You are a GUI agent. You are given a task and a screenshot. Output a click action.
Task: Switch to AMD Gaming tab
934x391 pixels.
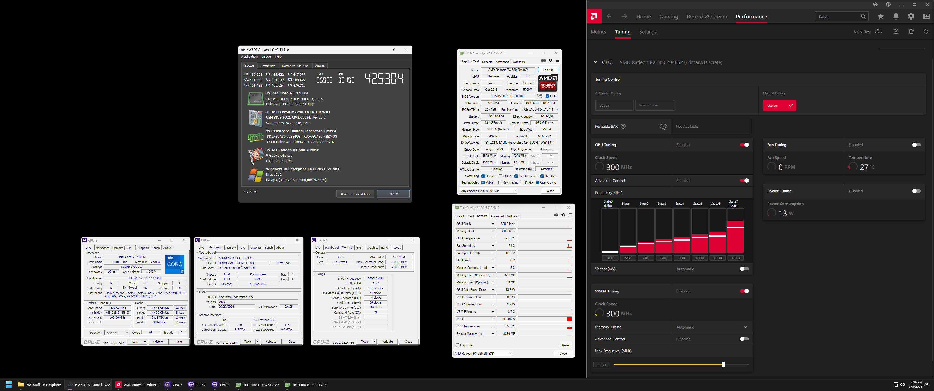tap(668, 17)
